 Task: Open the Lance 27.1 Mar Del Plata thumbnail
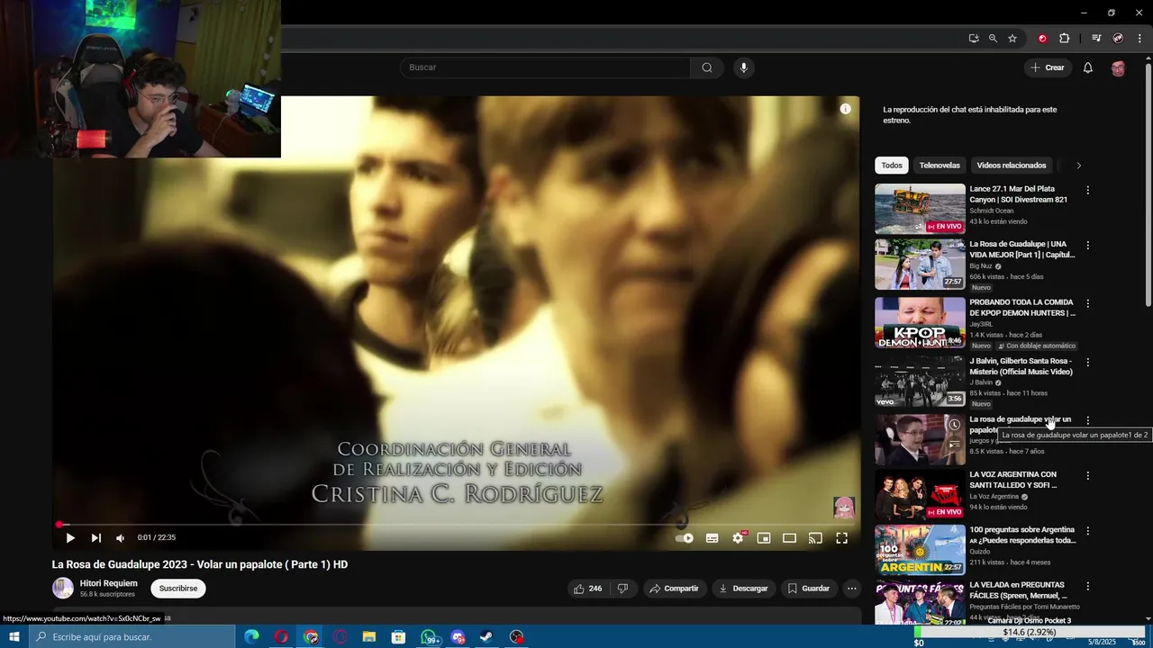pos(920,209)
